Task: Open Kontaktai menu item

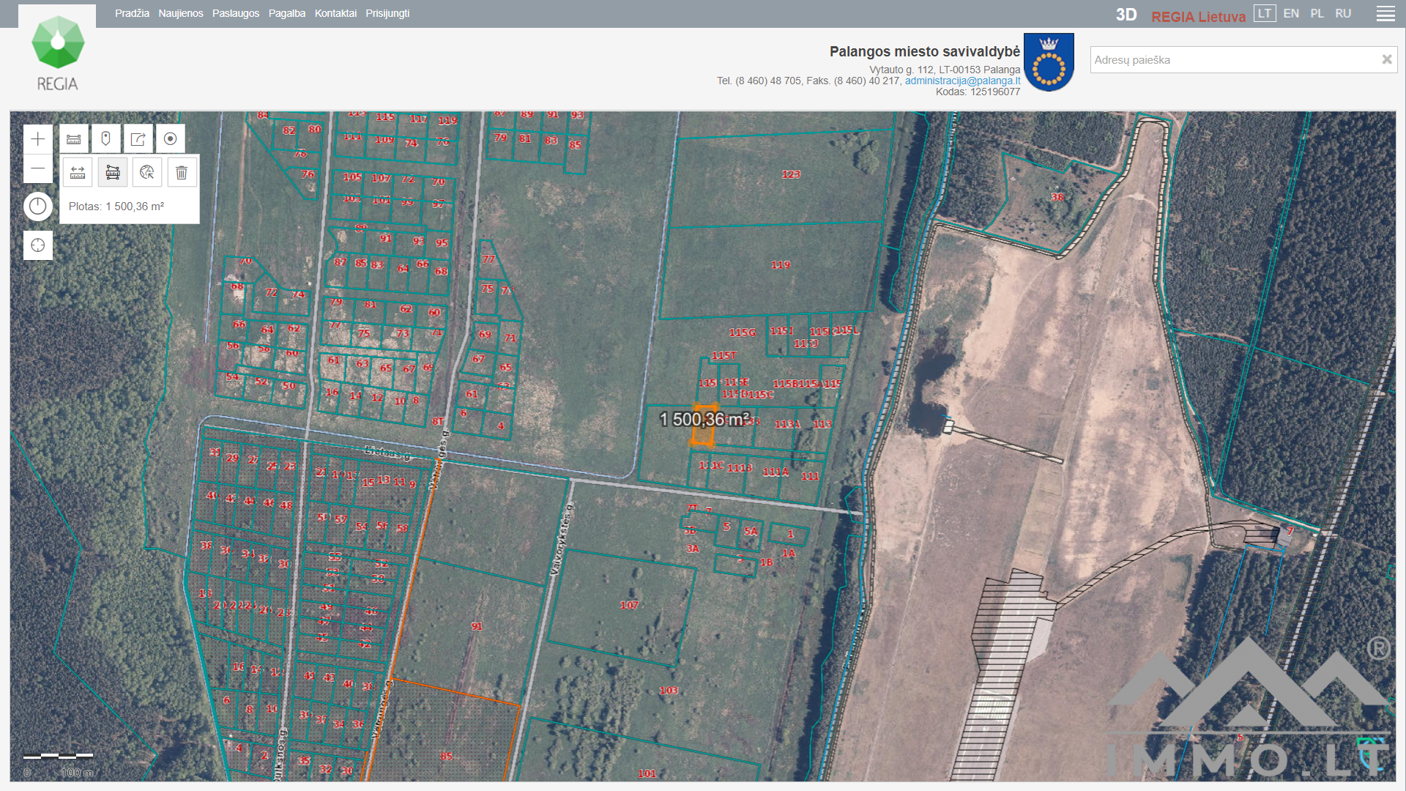Action: (x=335, y=13)
